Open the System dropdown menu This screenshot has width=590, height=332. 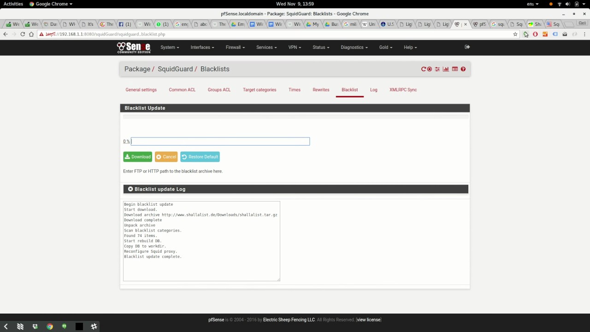pyautogui.click(x=170, y=47)
